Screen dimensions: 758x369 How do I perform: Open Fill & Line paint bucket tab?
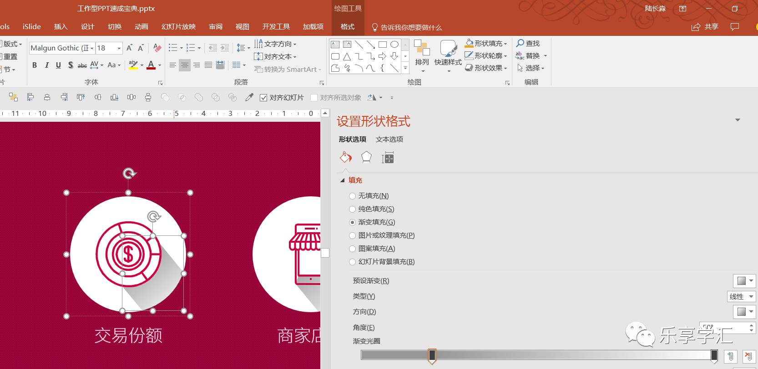coord(346,158)
